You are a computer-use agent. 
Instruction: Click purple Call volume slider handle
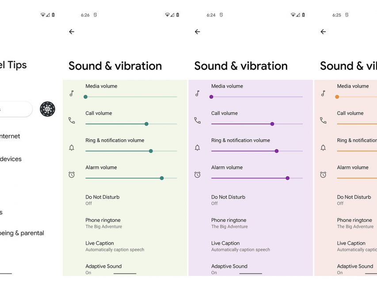272,124
